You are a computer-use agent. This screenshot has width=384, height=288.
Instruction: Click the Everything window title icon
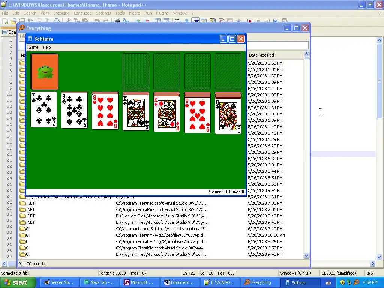pyautogui.click(x=22, y=28)
